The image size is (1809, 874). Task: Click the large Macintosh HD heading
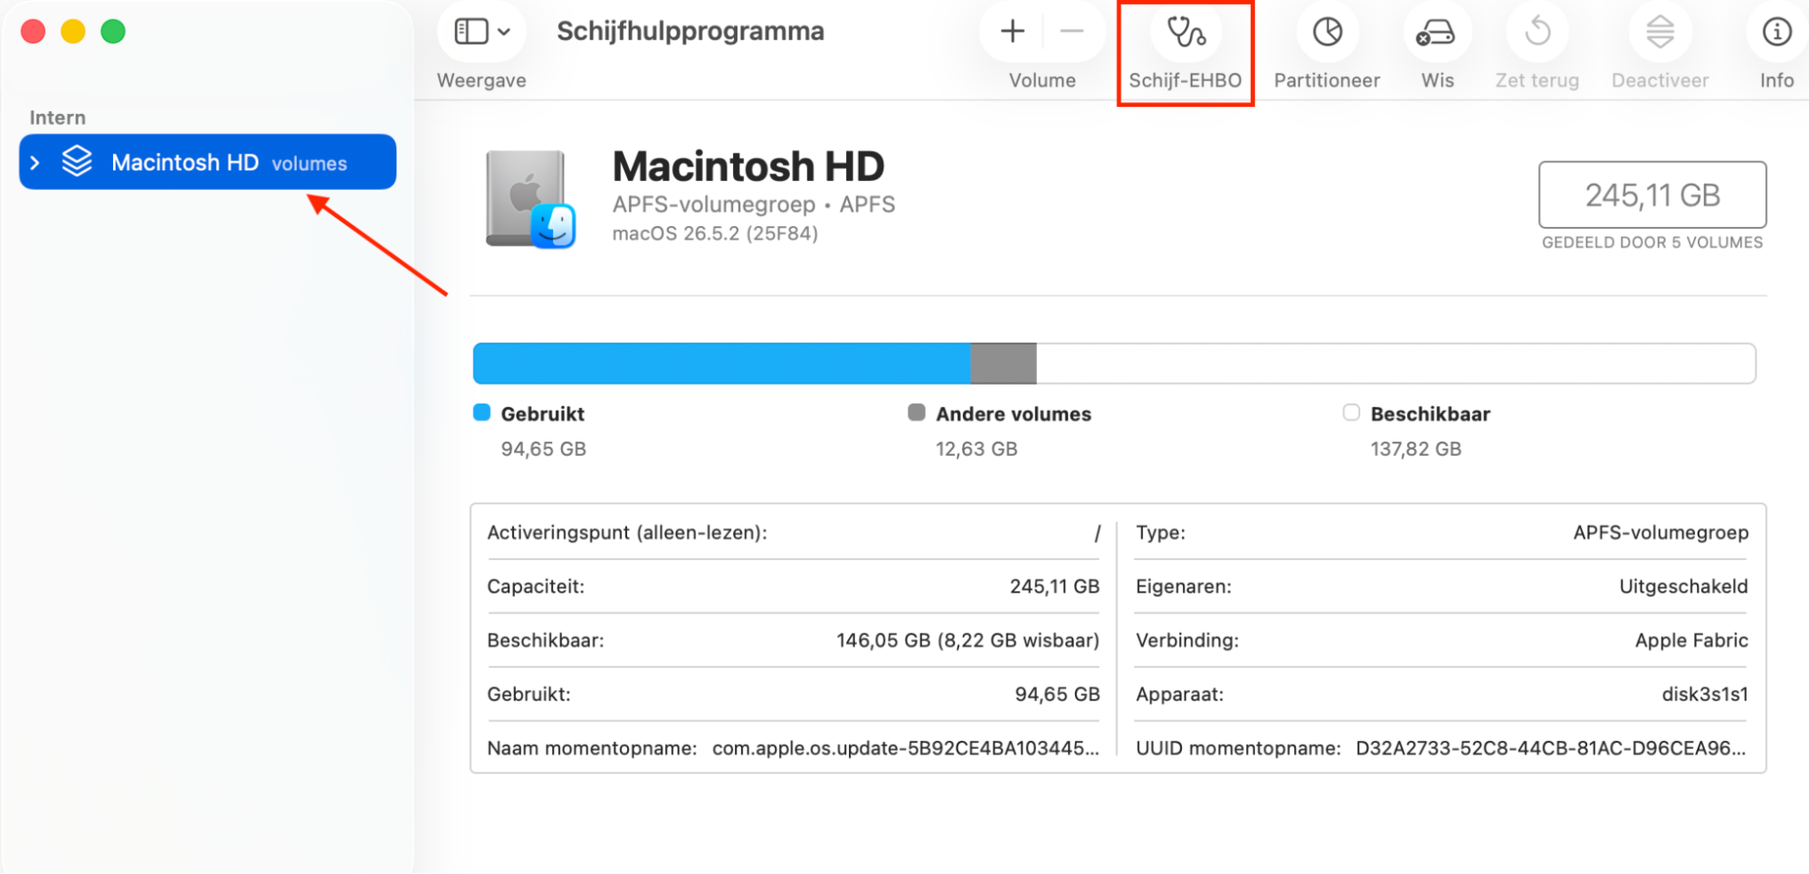(748, 166)
